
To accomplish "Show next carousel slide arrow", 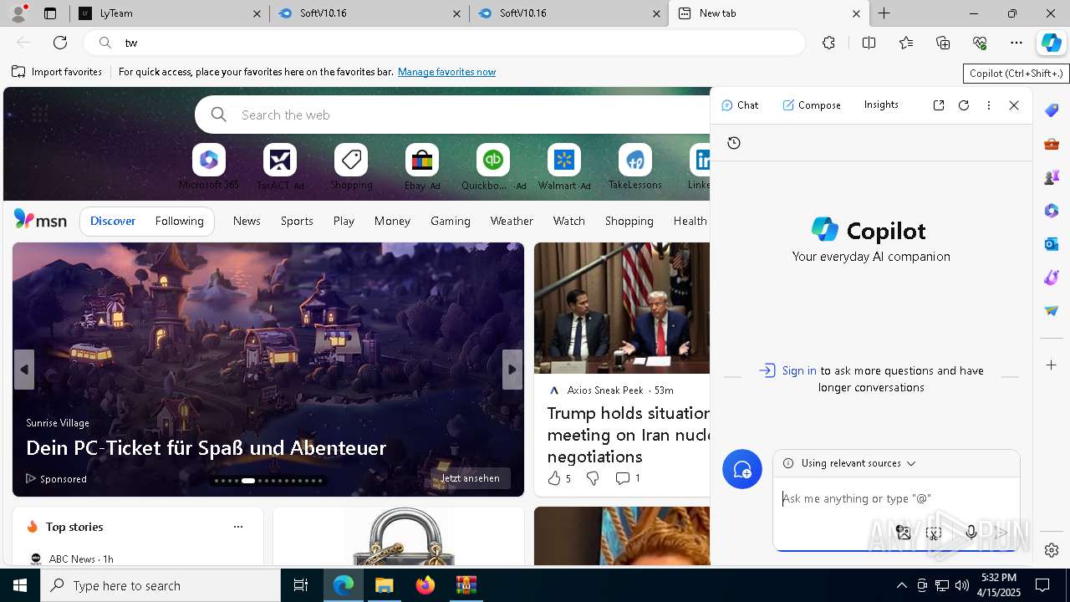I will (512, 370).
